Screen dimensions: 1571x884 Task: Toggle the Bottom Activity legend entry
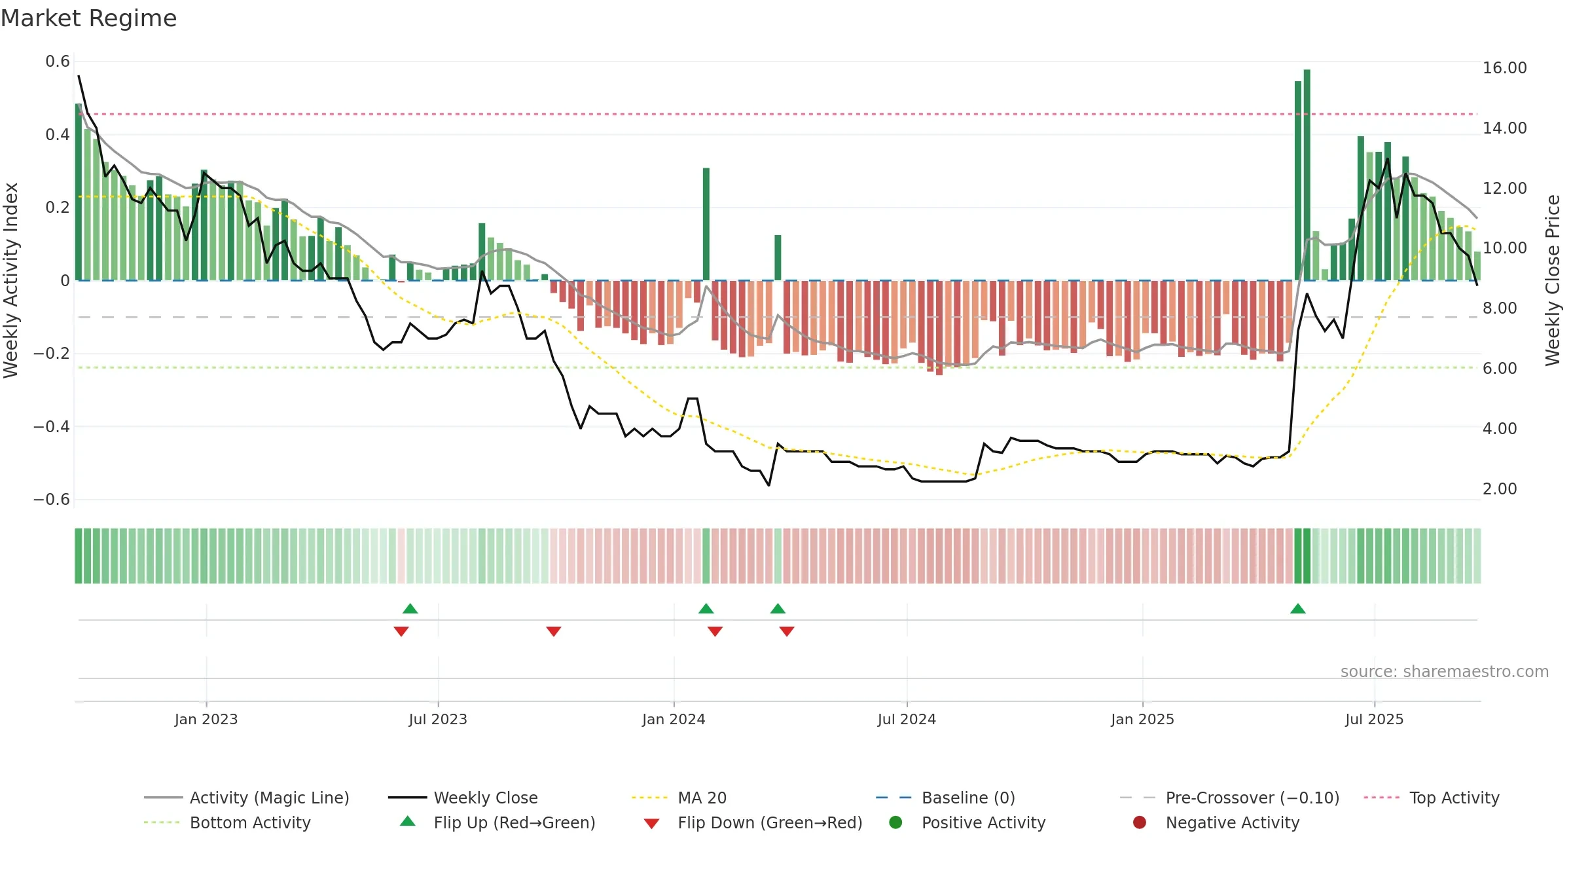(227, 822)
